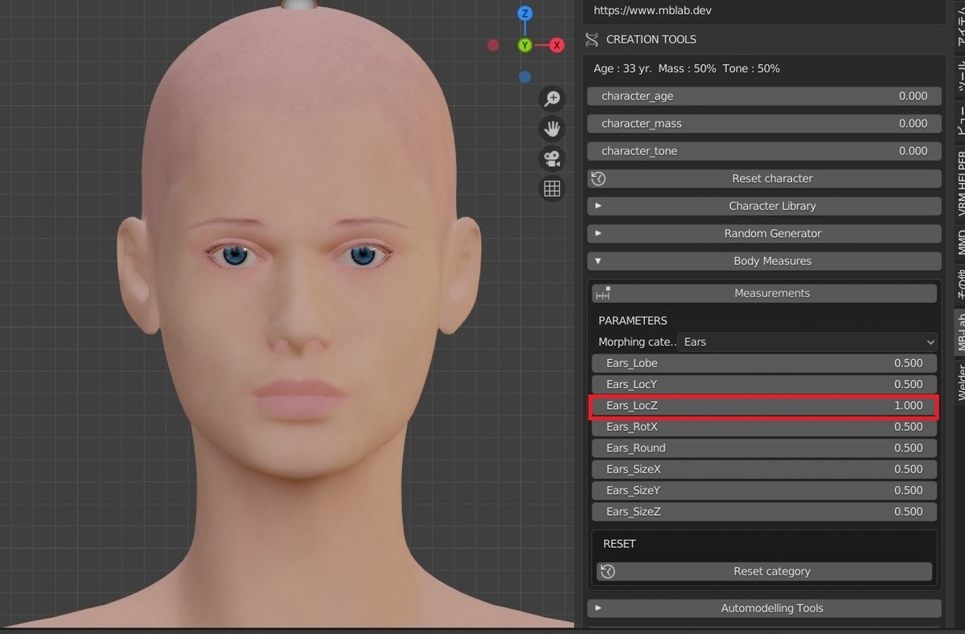This screenshot has width=965, height=634.
Task: Click the reset icon on Reset category
Action: (x=608, y=571)
